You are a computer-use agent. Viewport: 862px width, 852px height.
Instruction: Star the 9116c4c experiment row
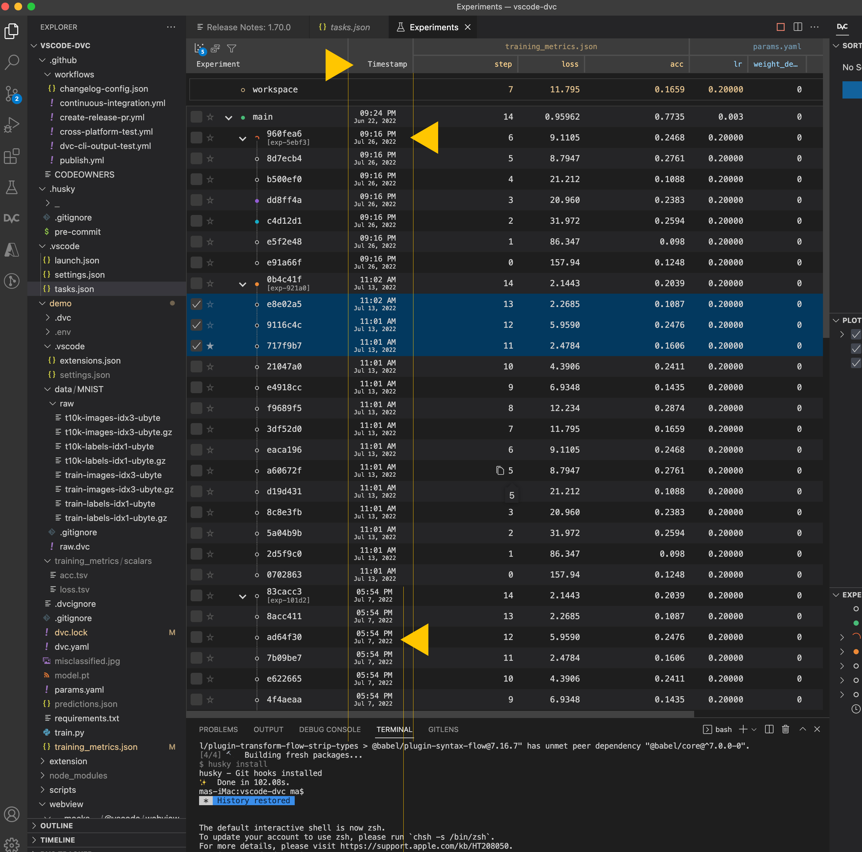click(x=210, y=325)
